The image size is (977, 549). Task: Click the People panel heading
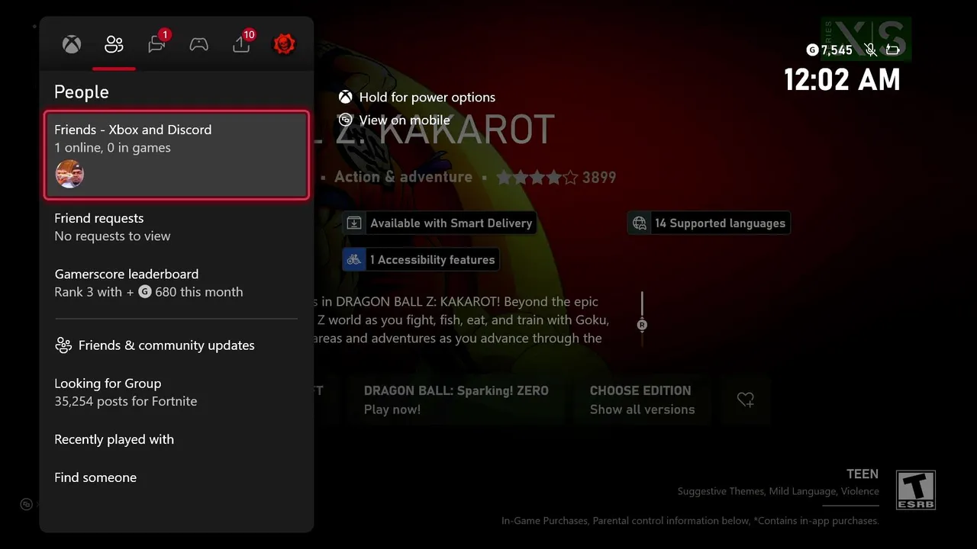coord(82,92)
